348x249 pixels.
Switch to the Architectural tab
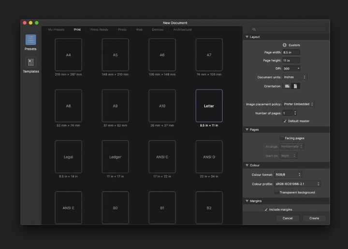(x=182, y=29)
